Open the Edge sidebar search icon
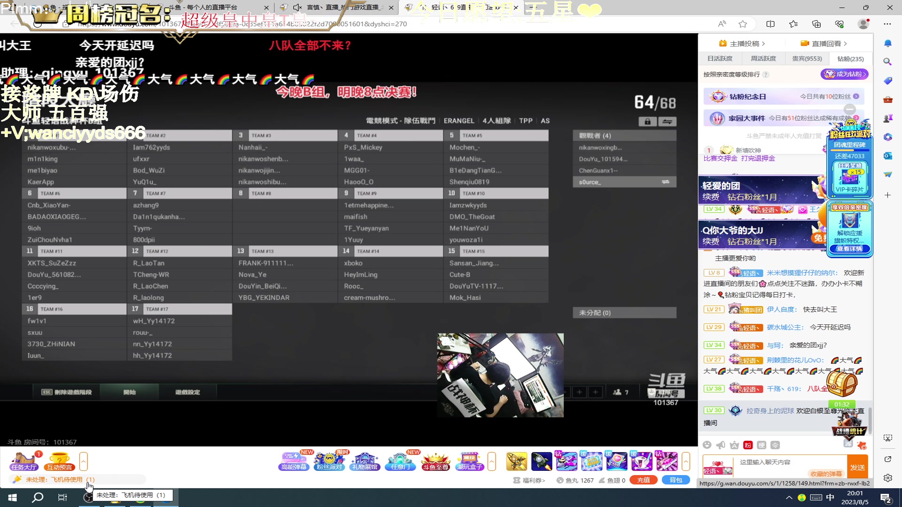Viewport: 902px width, 507px height. tap(887, 61)
